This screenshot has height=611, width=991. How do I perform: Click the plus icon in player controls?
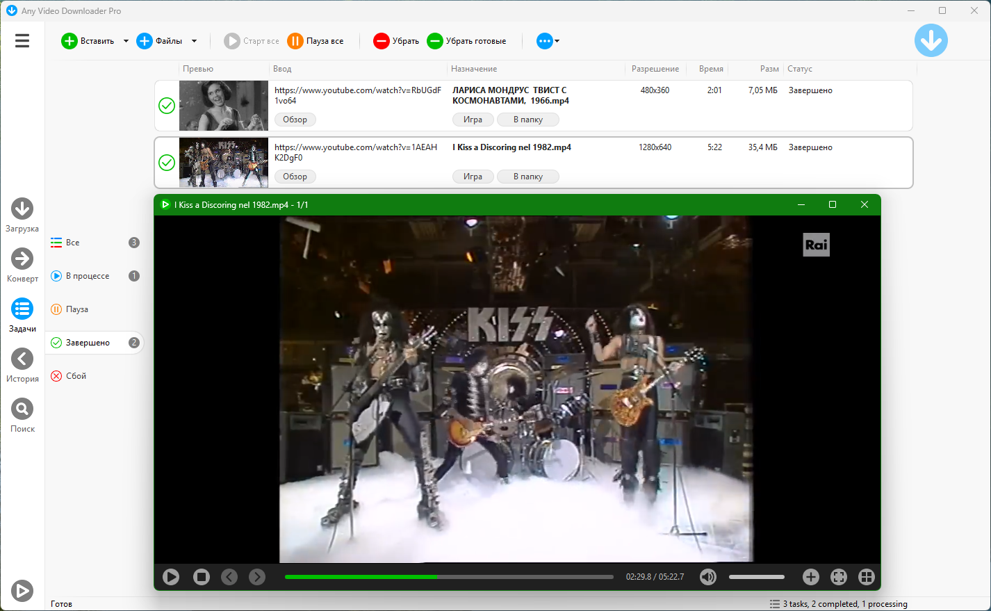pyautogui.click(x=811, y=577)
